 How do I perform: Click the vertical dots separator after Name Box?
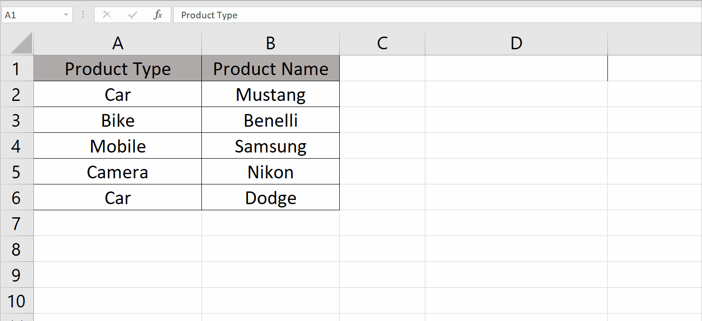[x=83, y=15]
